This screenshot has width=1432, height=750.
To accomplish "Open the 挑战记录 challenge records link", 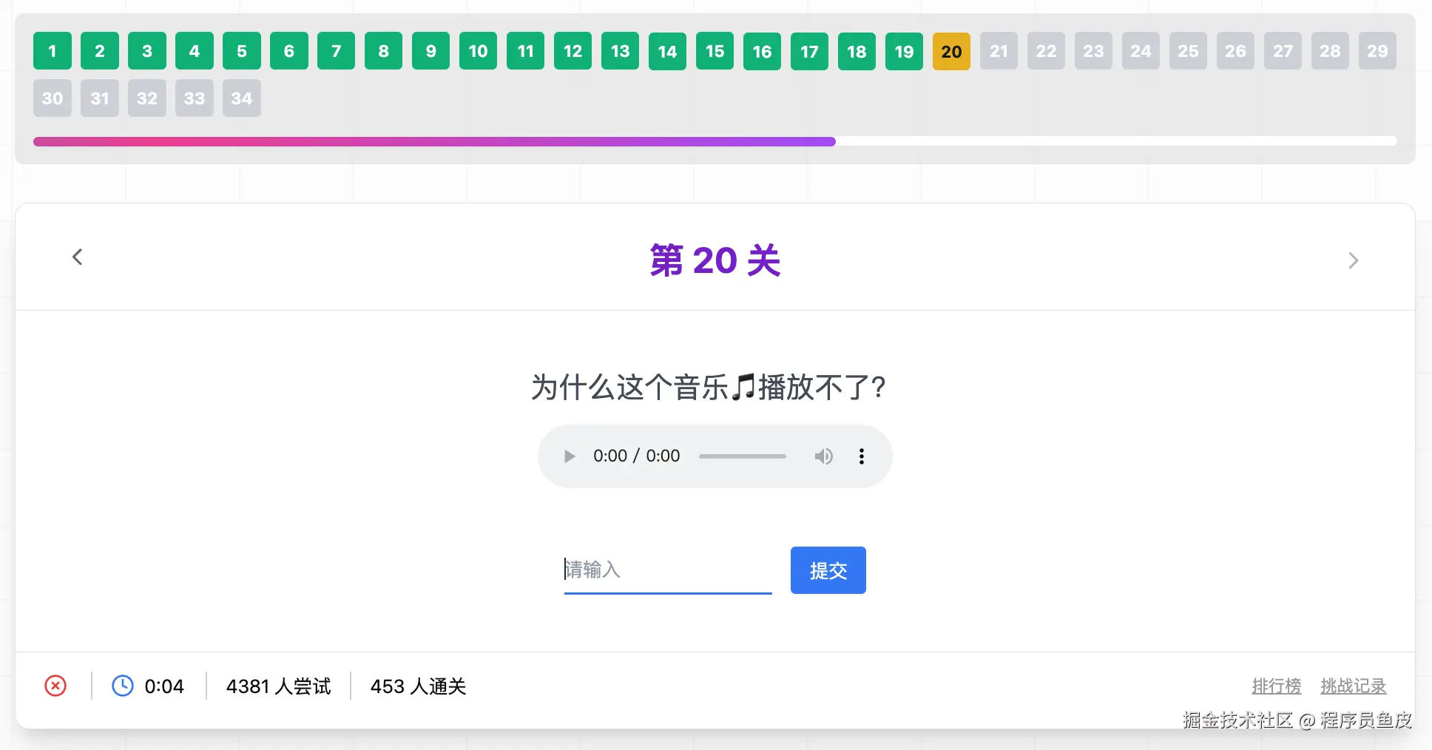I will pos(1353,686).
